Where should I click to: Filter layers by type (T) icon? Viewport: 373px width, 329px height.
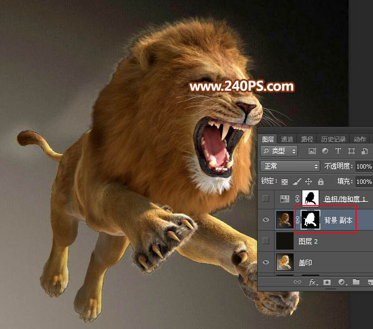338,151
